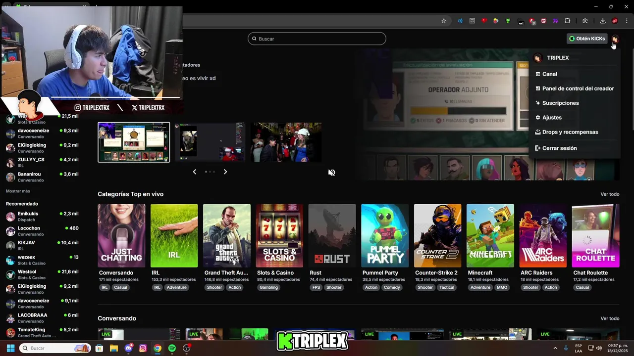Expand the system tray hidden icons
This screenshot has width=634, height=356.
[x=555, y=348]
